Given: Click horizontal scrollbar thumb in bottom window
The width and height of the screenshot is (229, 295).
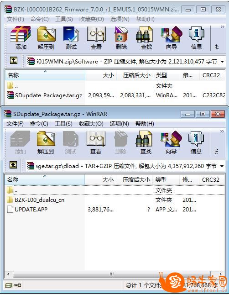Looking at the screenshot, I should pos(112,274).
